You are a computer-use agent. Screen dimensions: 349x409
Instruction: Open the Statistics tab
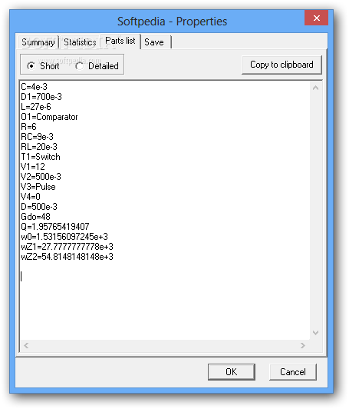click(x=80, y=42)
